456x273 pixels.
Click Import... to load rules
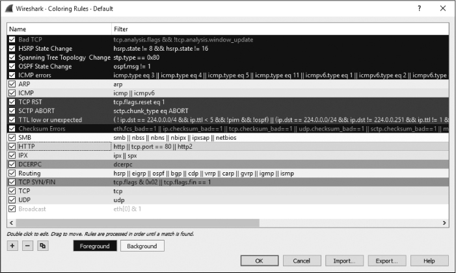344,261
